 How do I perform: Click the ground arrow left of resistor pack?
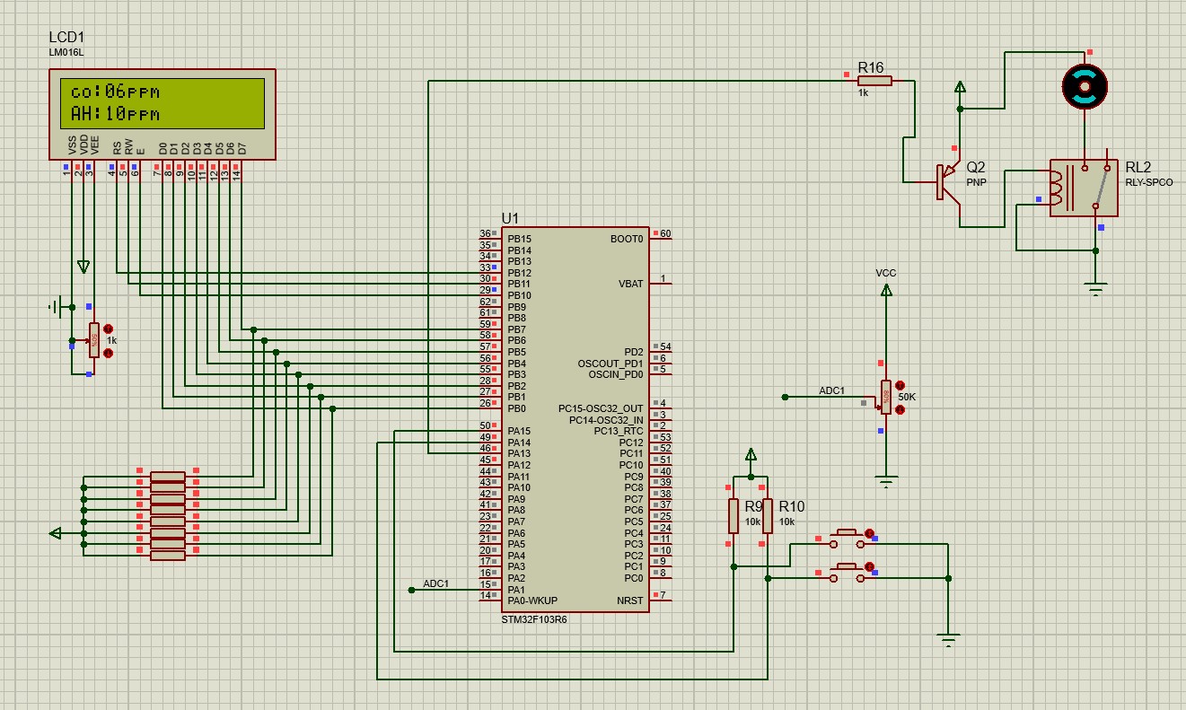coord(56,533)
